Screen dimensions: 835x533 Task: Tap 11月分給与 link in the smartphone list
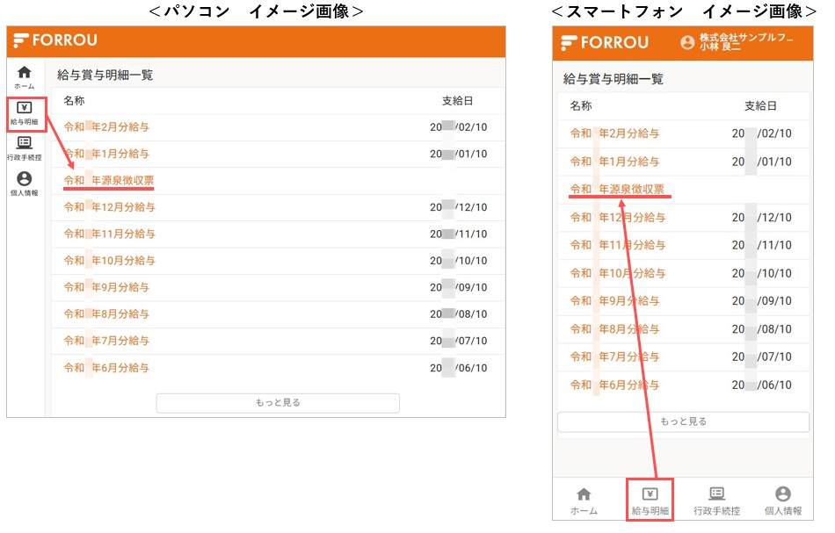[618, 245]
